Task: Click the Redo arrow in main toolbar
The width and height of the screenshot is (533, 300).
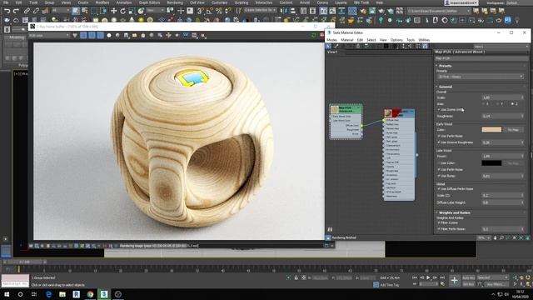Action: pyautogui.click(x=16, y=11)
